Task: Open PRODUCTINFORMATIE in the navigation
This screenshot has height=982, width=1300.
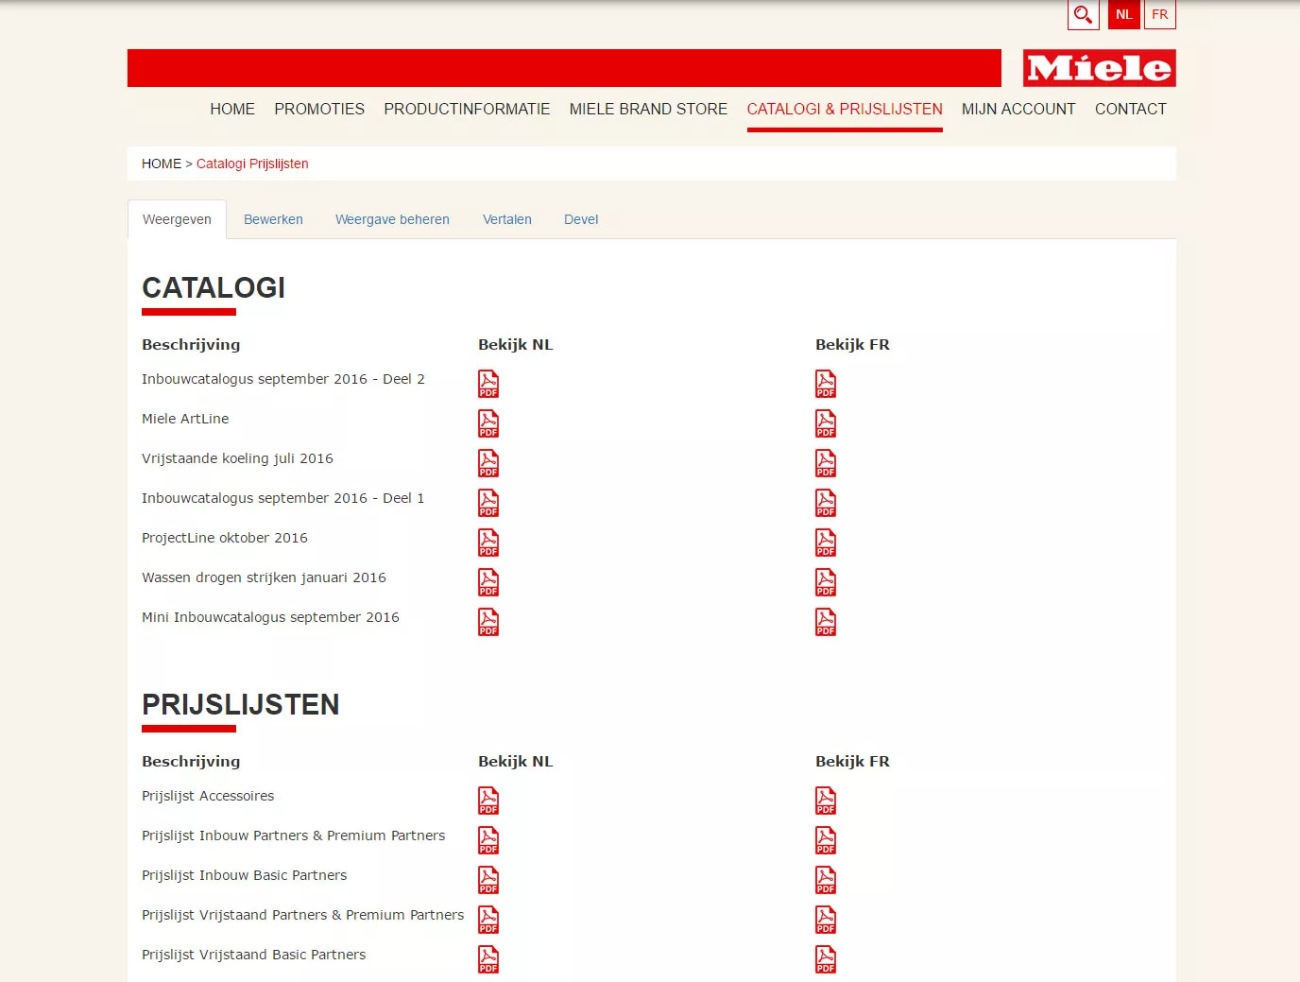Action: click(x=467, y=109)
